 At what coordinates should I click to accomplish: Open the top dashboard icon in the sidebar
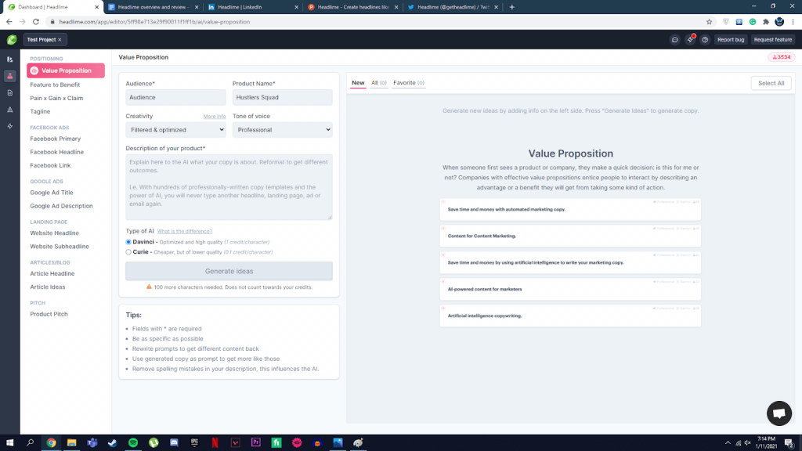(9, 60)
